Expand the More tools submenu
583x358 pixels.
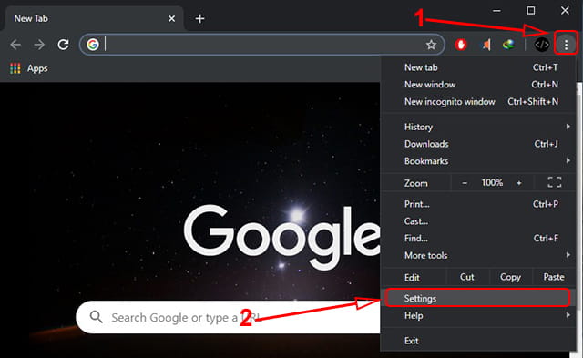click(x=478, y=255)
